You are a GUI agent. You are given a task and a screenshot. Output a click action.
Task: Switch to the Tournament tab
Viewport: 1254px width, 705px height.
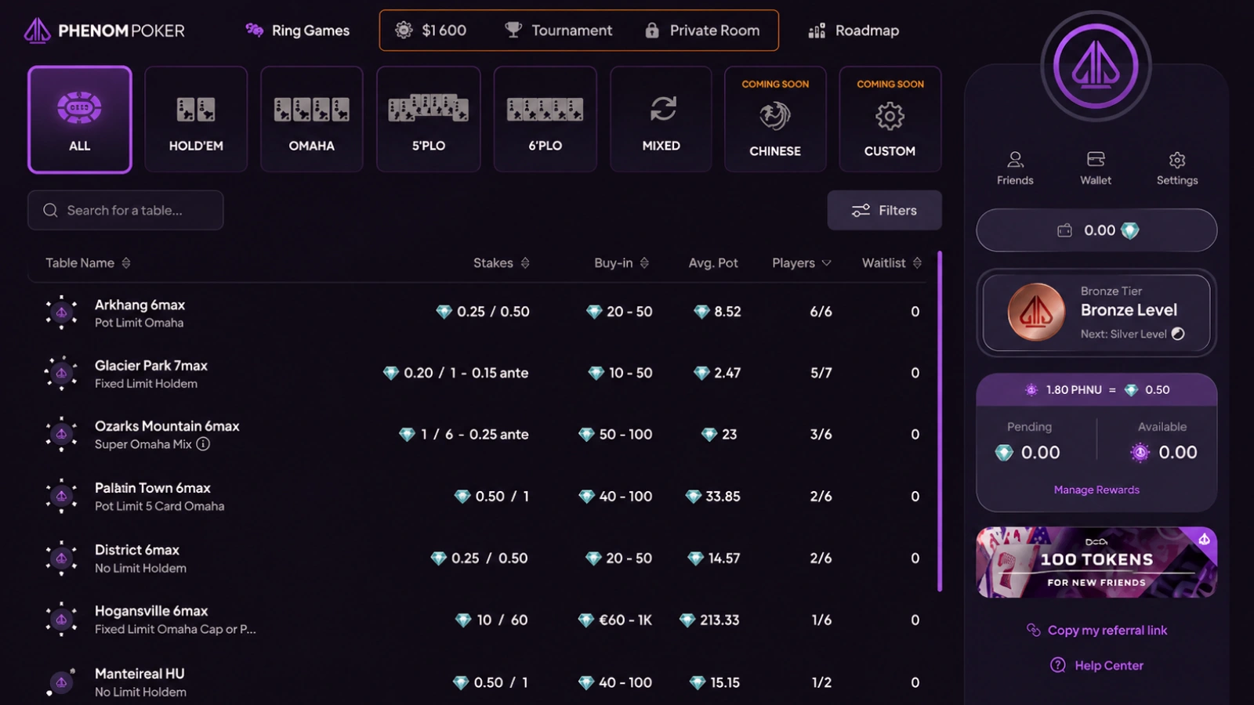tap(559, 31)
